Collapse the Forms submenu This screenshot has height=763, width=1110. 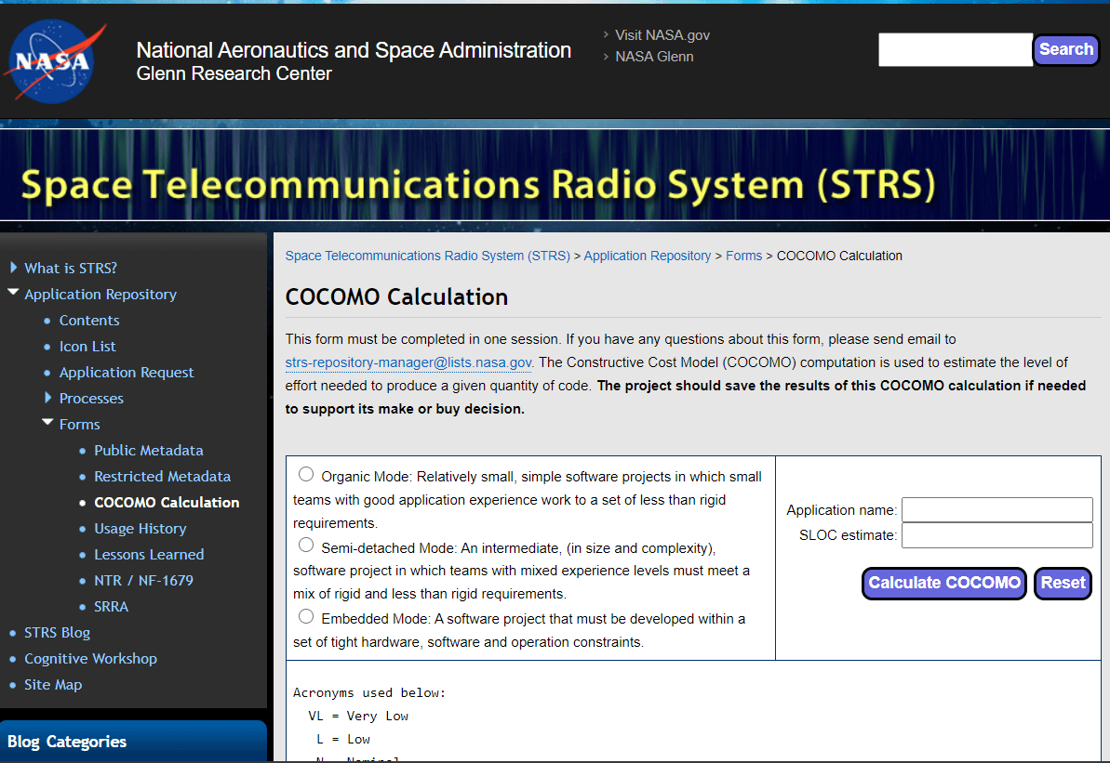[48, 424]
